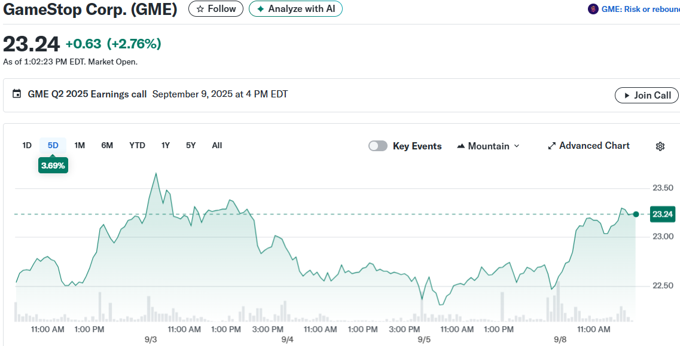Screen dimensions: 680x346
Task: Click the 23.24 price label on axis
Action: [x=663, y=214]
